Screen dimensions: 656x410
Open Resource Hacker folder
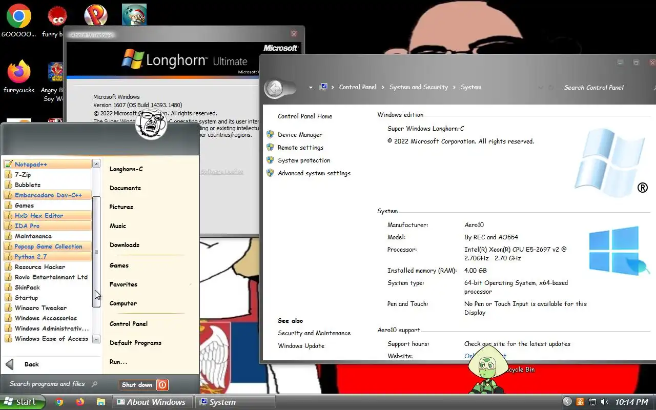[47, 266]
